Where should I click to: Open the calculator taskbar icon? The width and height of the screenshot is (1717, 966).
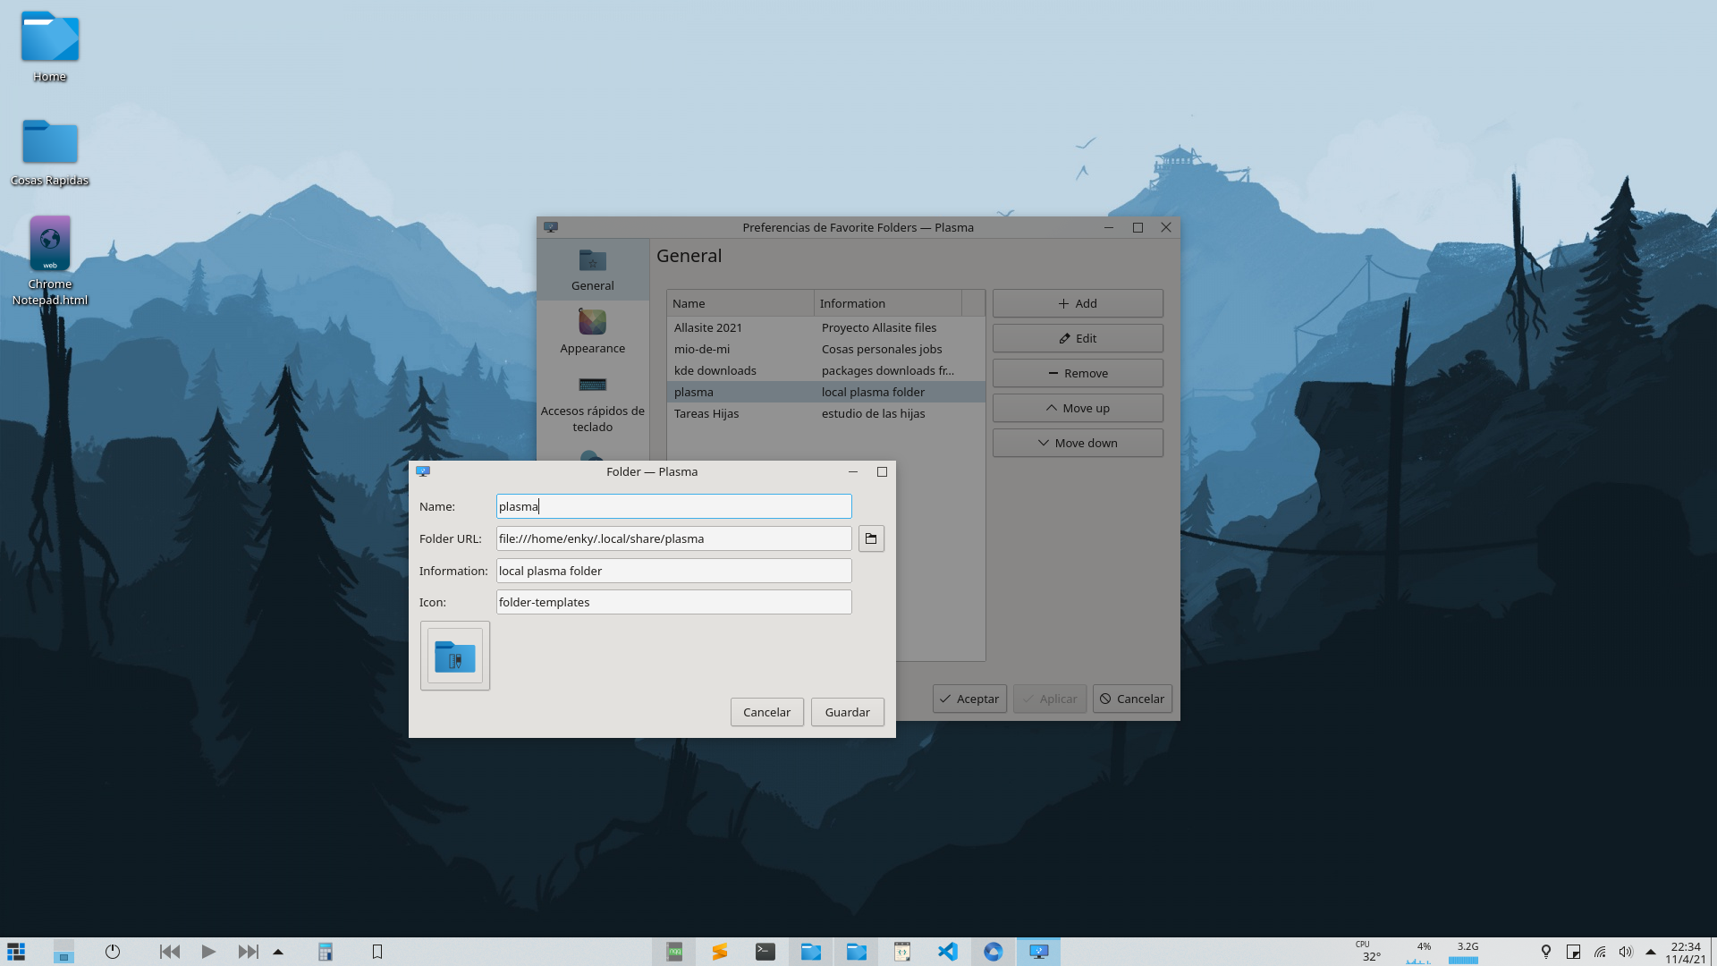pyautogui.click(x=326, y=952)
